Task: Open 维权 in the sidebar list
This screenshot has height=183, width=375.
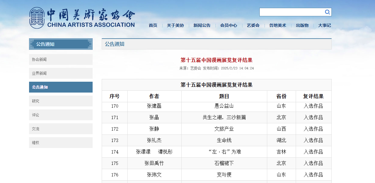Action: tap(61, 143)
